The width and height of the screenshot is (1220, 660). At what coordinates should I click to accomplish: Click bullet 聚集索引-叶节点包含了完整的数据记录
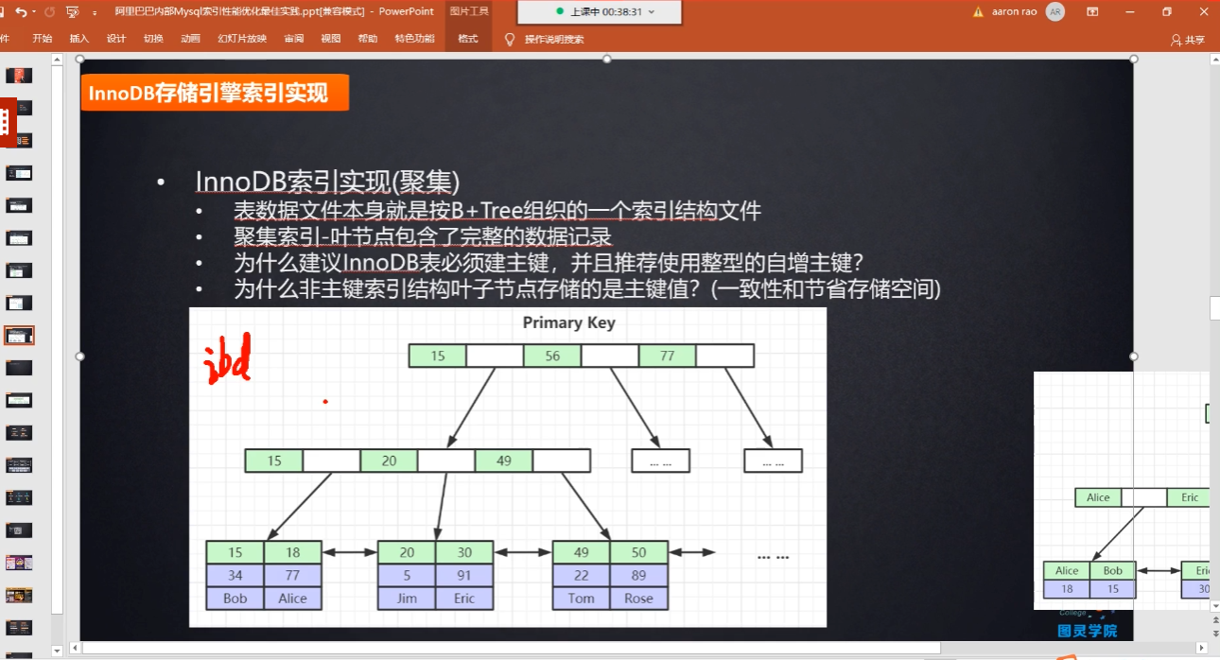pyautogui.click(x=423, y=237)
